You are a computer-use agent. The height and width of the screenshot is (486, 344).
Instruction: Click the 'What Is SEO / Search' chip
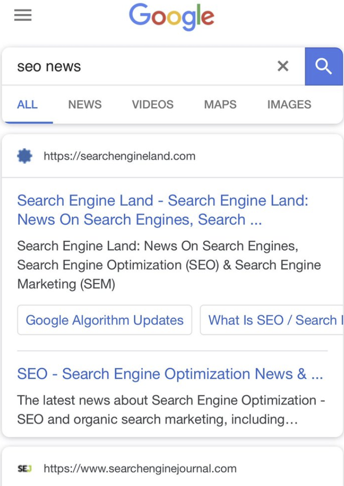coord(272,320)
